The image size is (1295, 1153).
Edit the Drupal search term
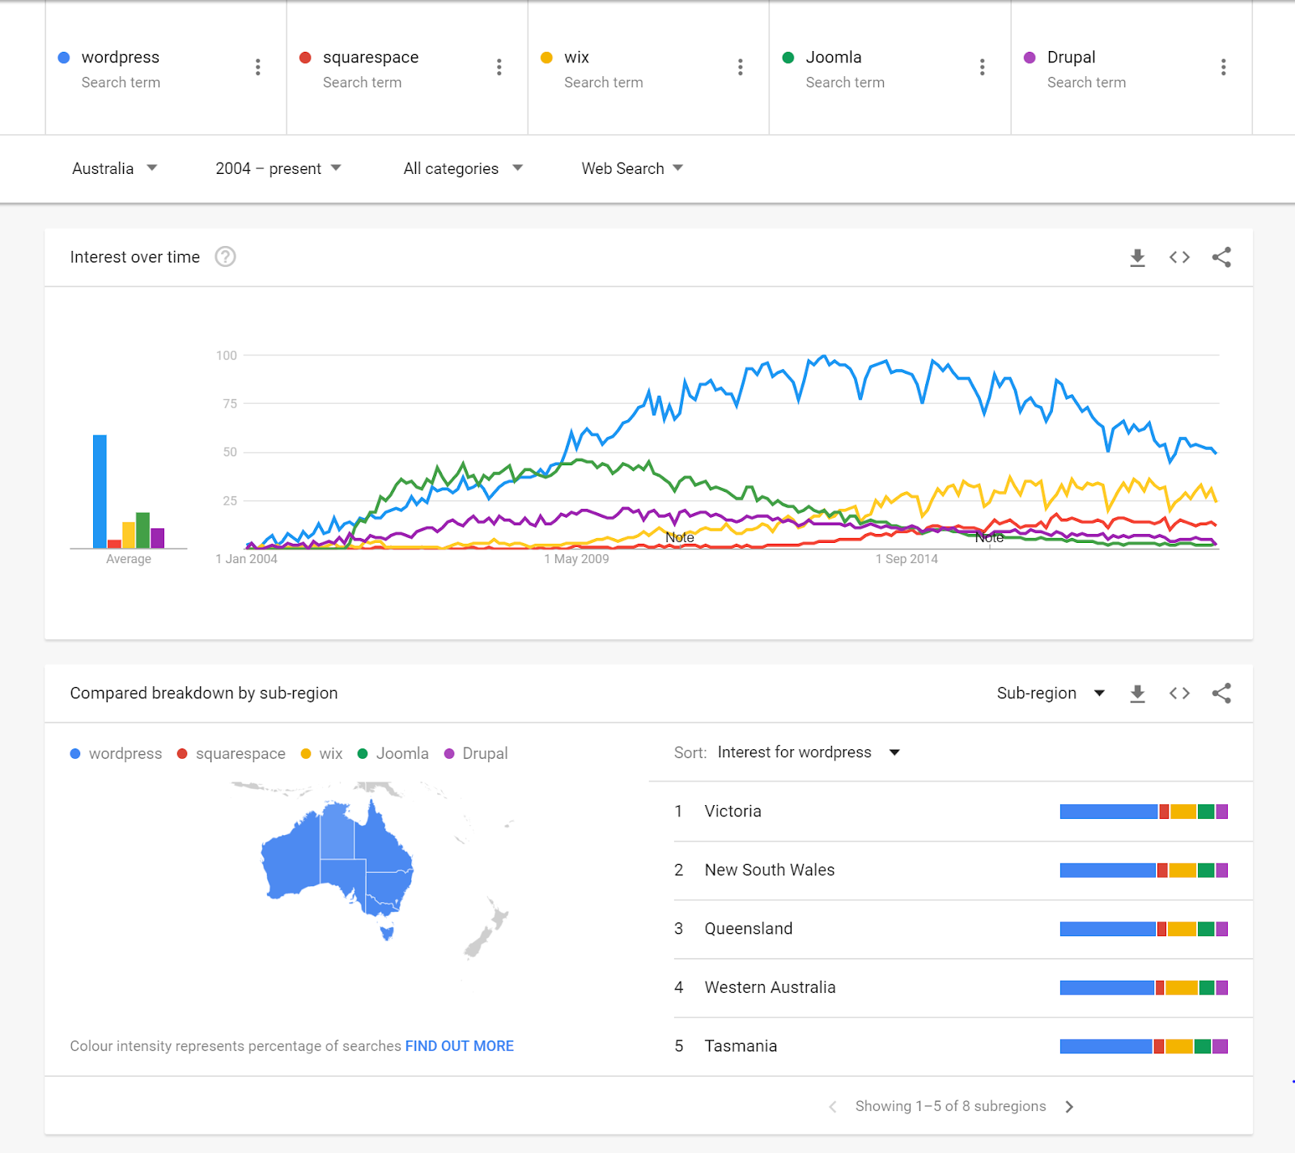(1071, 57)
